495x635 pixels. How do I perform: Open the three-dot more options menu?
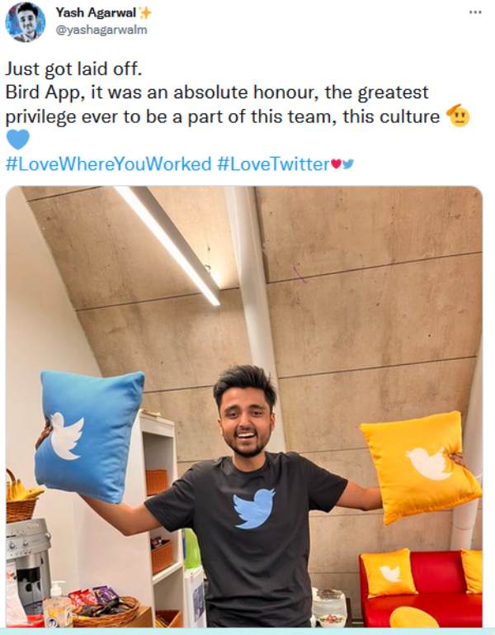tap(475, 12)
